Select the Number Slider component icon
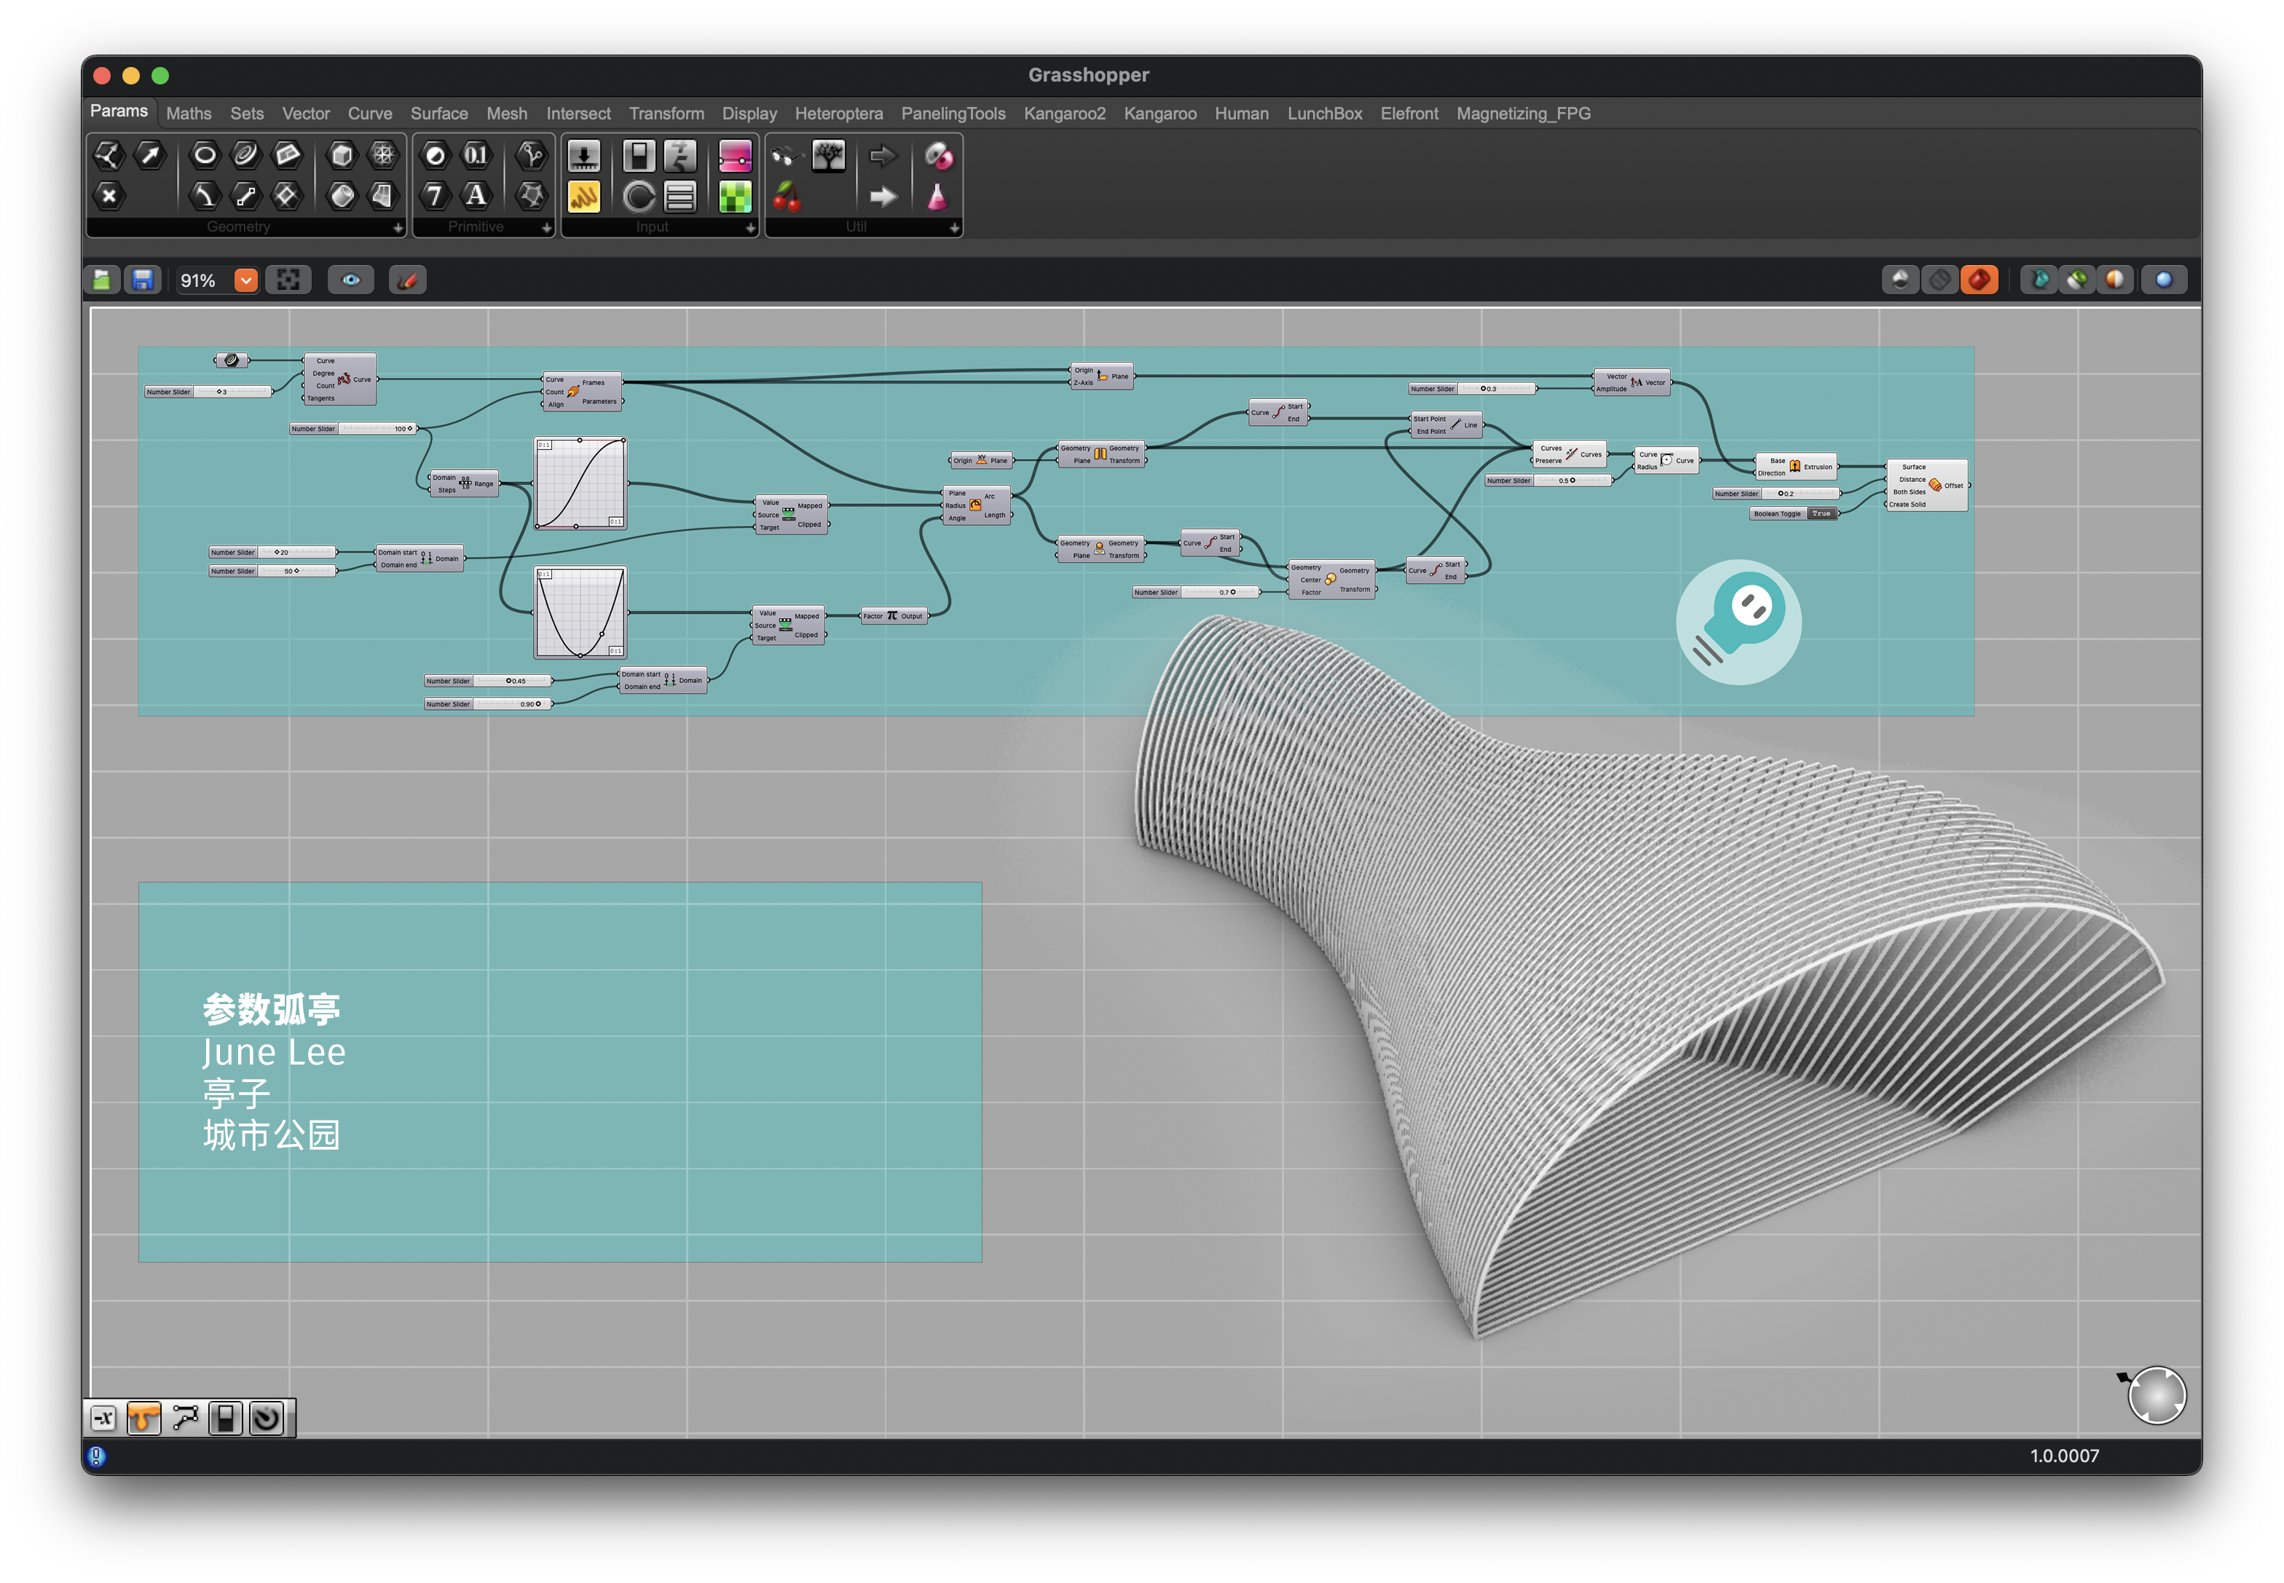This screenshot has width=2284, height=1583. pos(583,156)
